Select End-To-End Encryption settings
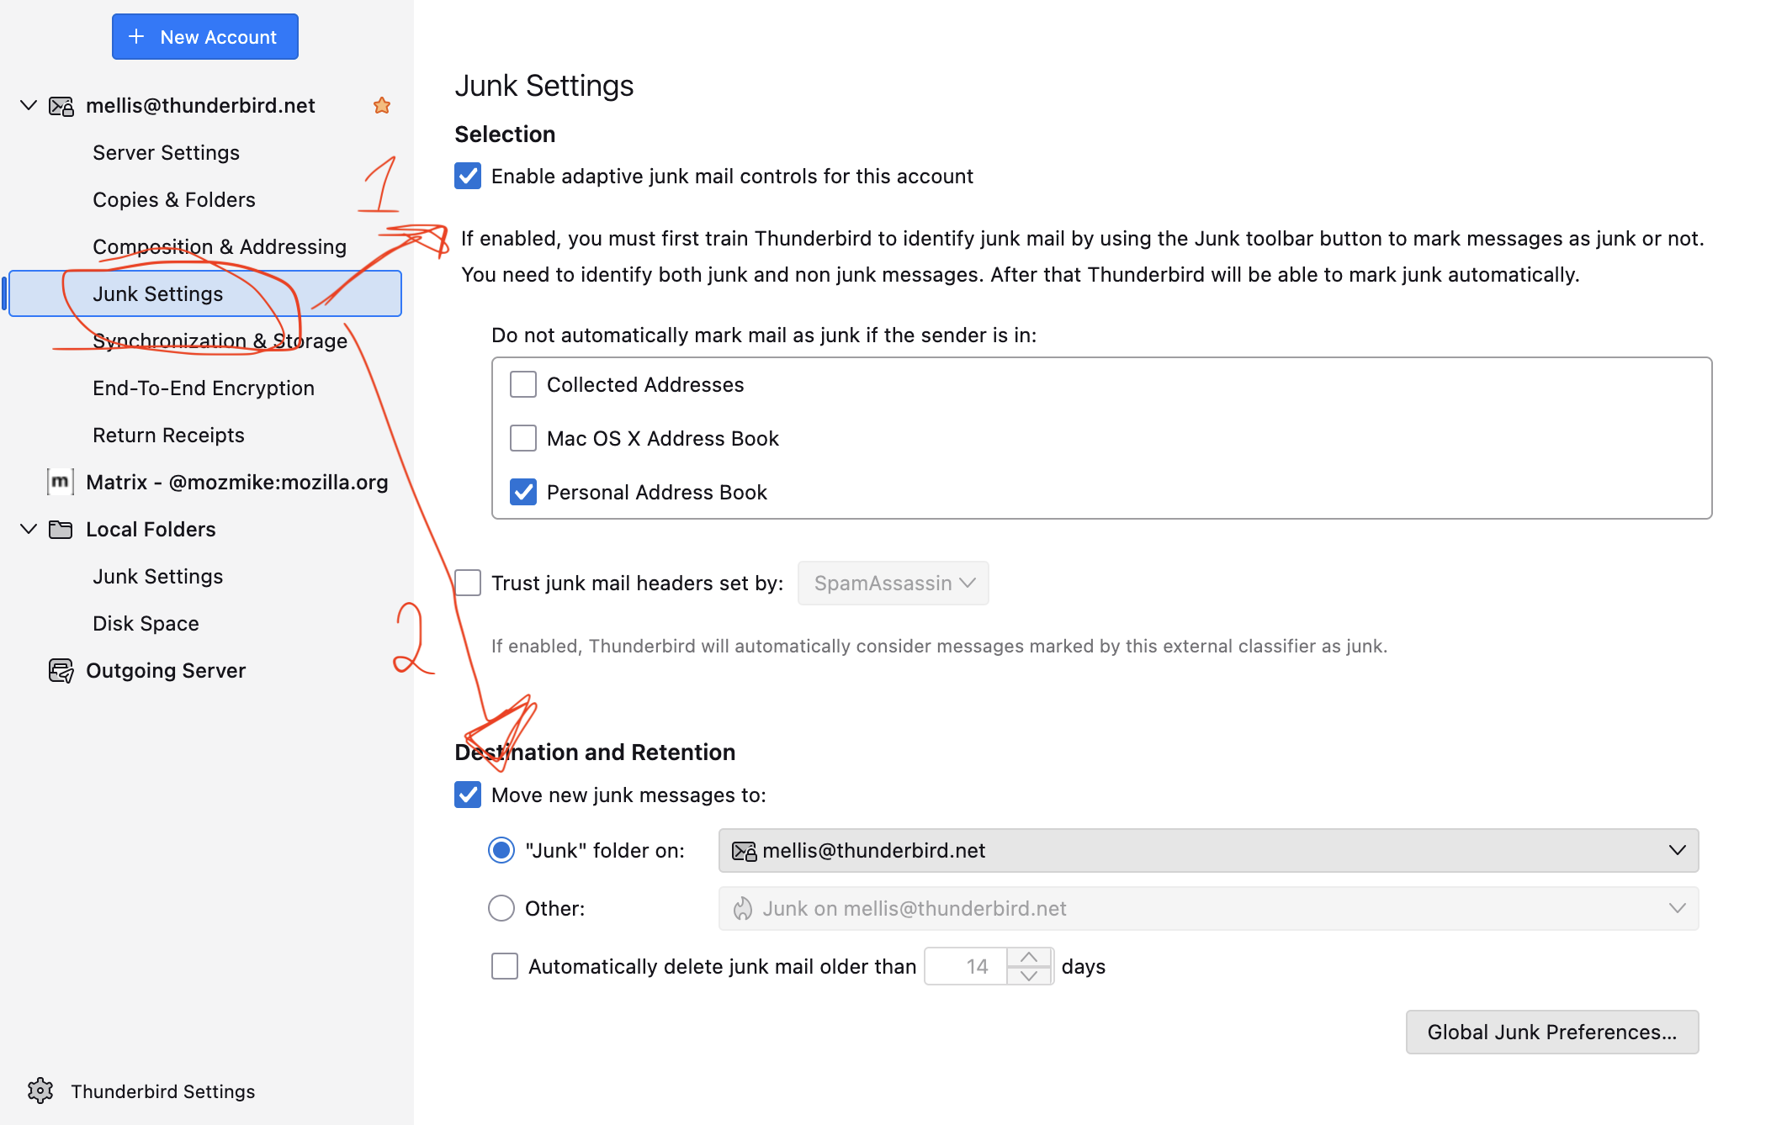Image resolution: width=1787 pixels, height=1125 pixels. coord(203,388)
